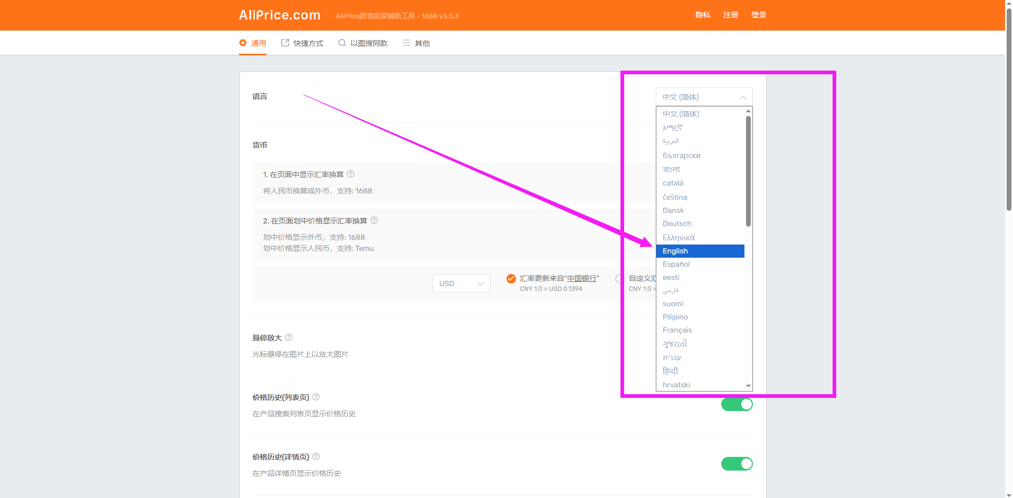
Task: Click help icon beside 在页面中显示汇率换算
Action: [351, 174]
